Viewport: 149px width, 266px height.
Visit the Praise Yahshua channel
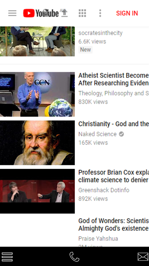coord(98,239)
